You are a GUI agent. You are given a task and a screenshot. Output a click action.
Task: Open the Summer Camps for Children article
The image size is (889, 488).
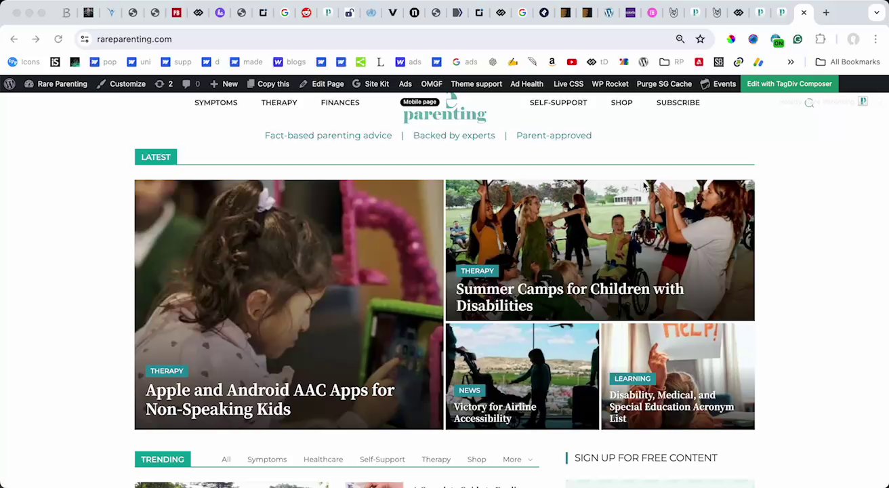click(x=600, y=250)
